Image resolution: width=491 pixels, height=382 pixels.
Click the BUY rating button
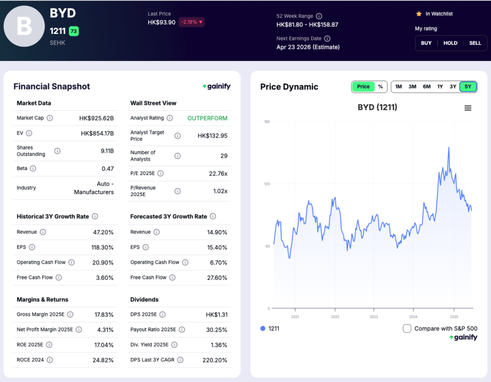pyautogui.click(x=426, y=43)
